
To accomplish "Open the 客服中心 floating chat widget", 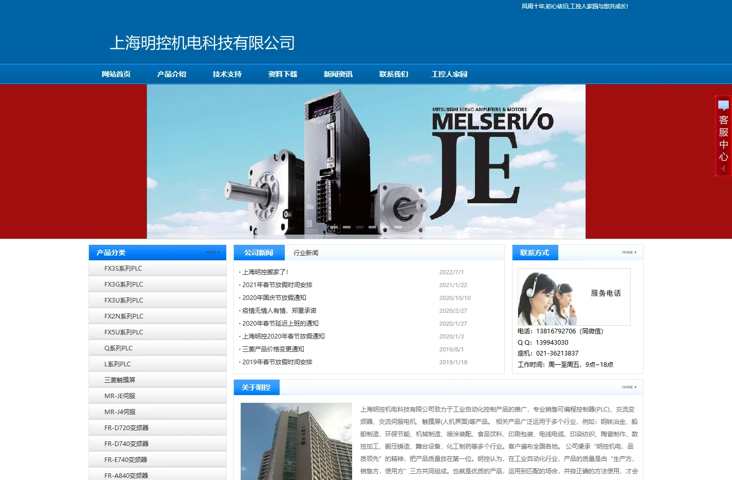I will 723,136.
